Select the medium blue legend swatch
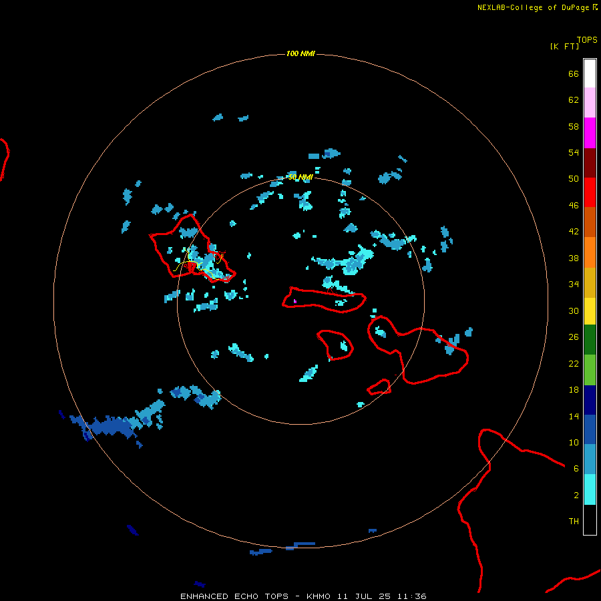Screen dimensions: 601x601 click(x=590, y=429)
